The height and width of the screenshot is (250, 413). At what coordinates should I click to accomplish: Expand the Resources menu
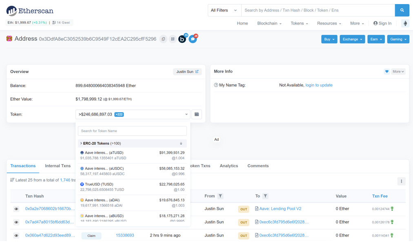(329, 23)
